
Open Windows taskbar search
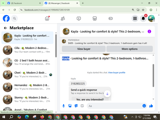[11, 117]
